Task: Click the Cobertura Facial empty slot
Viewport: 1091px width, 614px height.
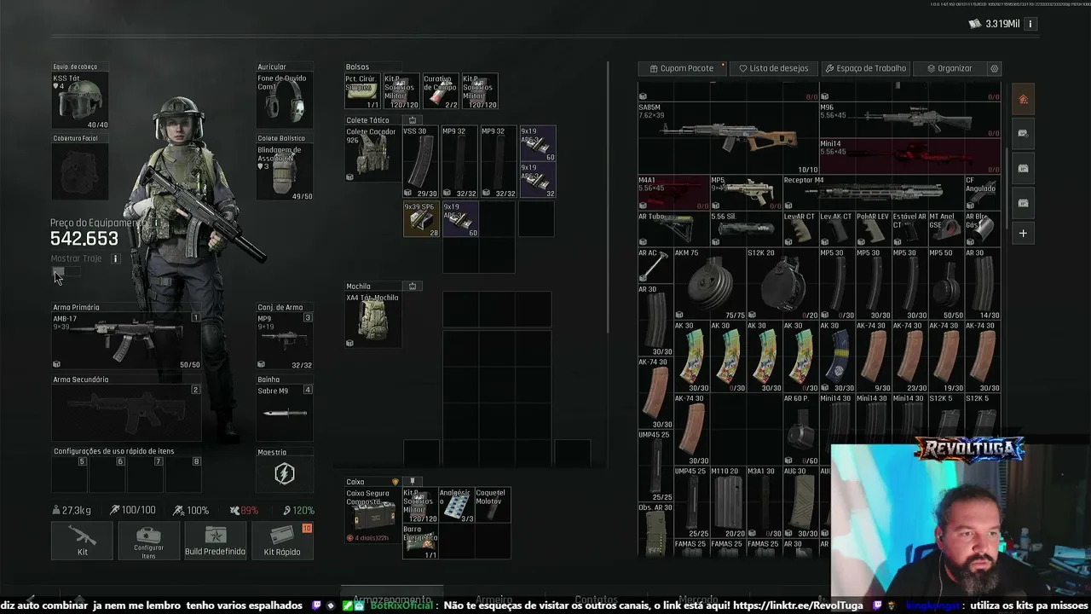Action: tap(80, 173)
